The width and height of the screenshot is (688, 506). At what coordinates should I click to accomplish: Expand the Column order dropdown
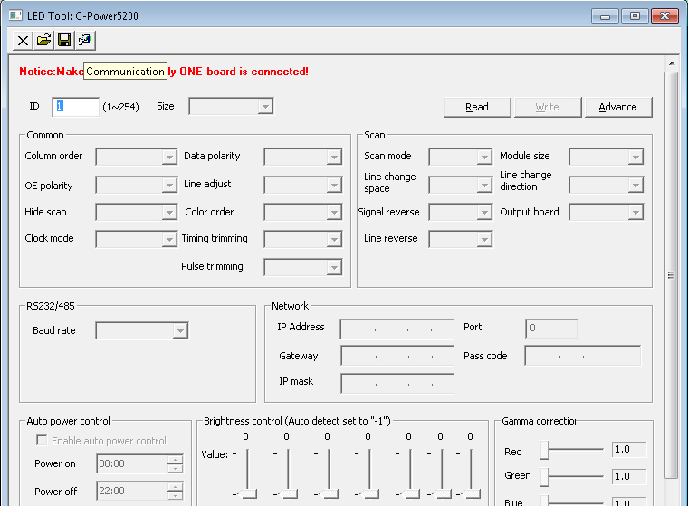point(137,157)
